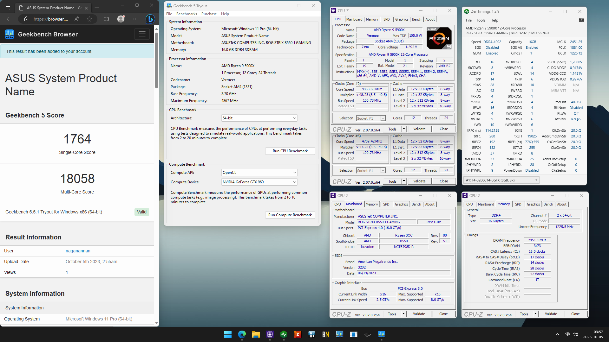Switch to SPD tab in top CPU-Z window

tap(386, 19)
